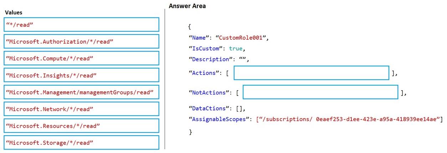Click the IsCustom key text
447x153 pixels.
click(x=204, y=48)
